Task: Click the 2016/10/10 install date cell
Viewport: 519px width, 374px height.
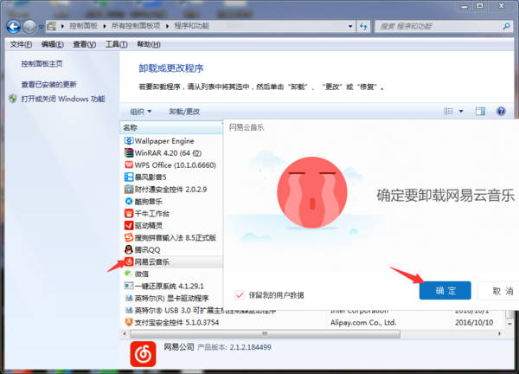Action: 474,322
